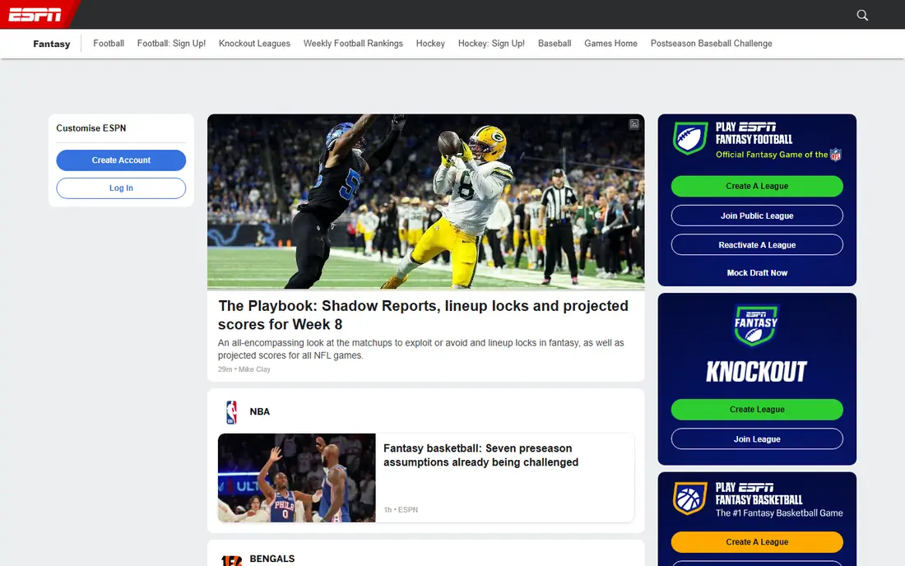
Task: Click the Playbook article summary text
Action: (x=420, y=349)
